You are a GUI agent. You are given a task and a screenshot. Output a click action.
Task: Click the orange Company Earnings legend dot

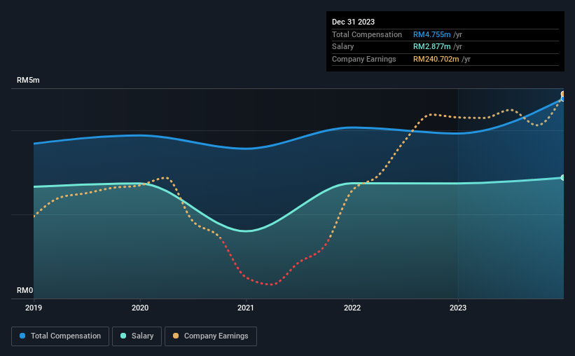coord(176,336)
